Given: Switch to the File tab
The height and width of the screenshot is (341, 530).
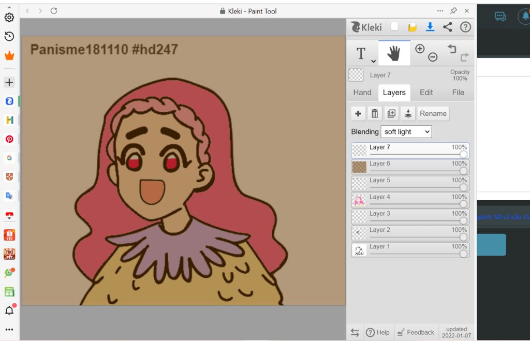Looking at the screenshot, I should click(x=458, y=93).
